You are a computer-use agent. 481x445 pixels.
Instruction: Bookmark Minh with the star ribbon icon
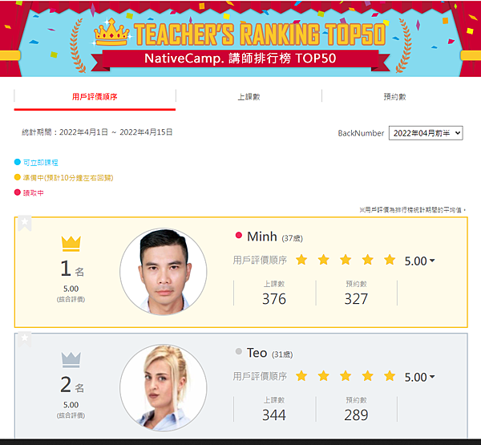[x=25, y=223]
